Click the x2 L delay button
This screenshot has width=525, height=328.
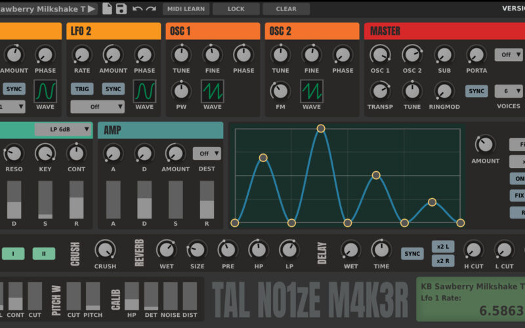pyautogui.click(x=443, y=247)
